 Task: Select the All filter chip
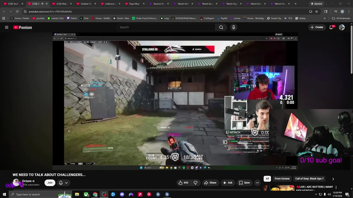[267, 179]
